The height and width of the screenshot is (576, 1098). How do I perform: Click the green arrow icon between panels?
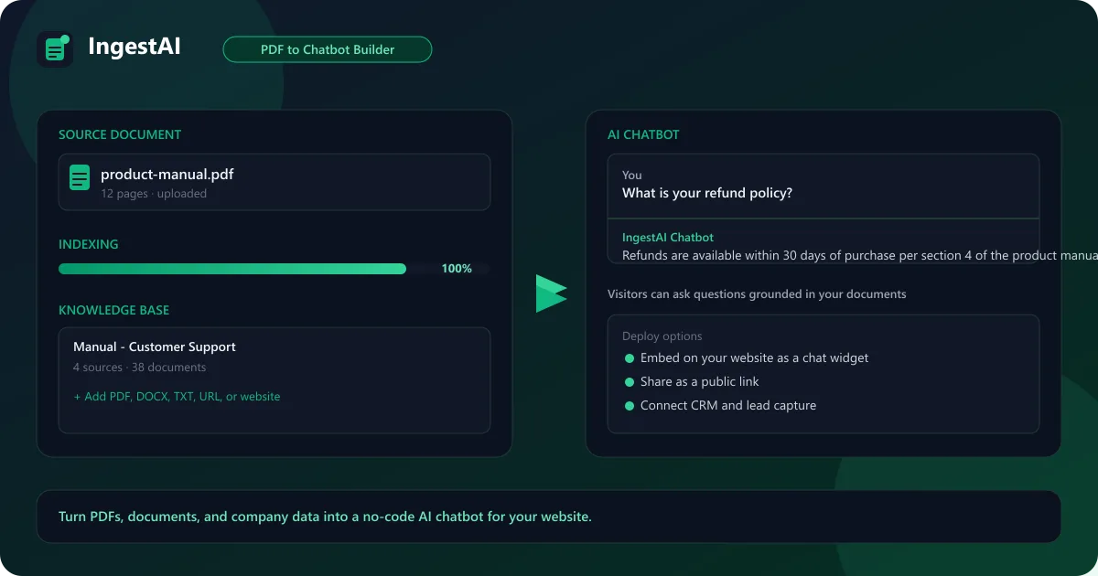551,293
